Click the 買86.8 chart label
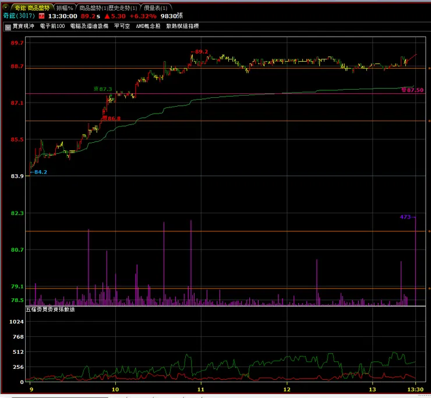 pyautogui.click(x=111, y=118)
